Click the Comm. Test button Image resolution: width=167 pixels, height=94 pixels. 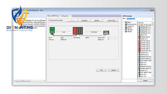(112, 20)
